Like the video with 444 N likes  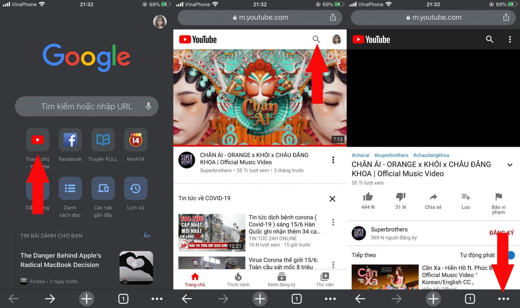point(368,197)
